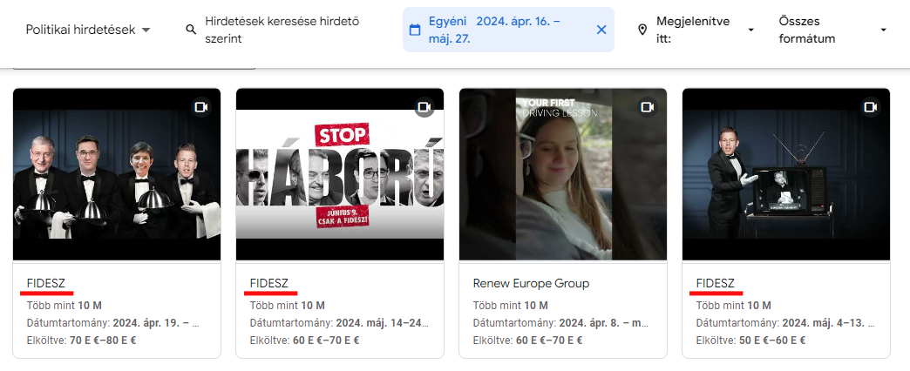Viewport: 910px width, 371px height.
Task: Clear the custom date range filter
Action: 601,30
